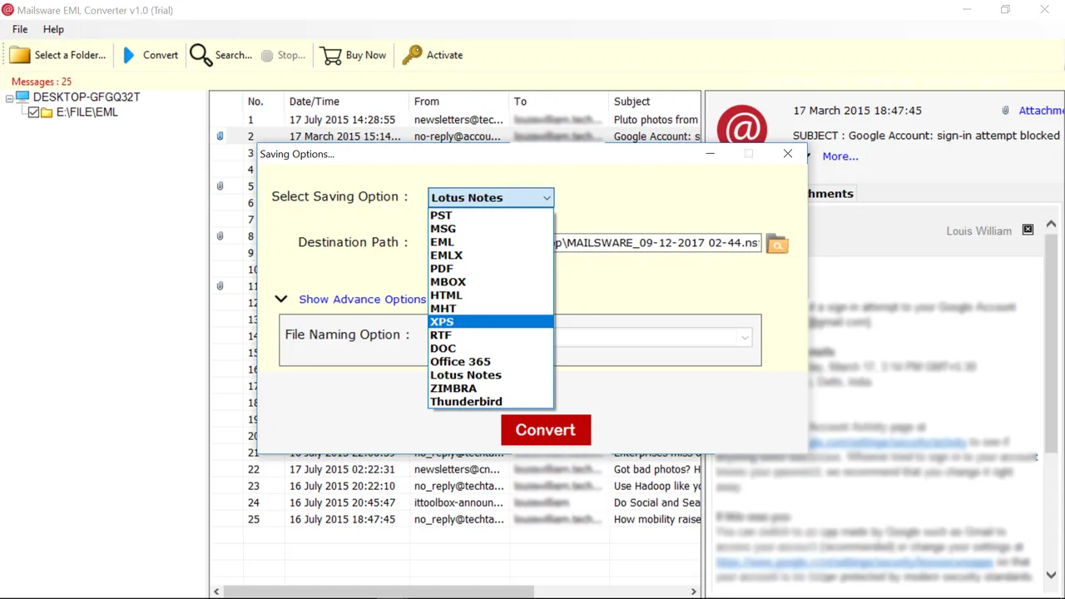Click Show Advance Options link
This screenshot has height=599, width=1065.
(362, 299)
